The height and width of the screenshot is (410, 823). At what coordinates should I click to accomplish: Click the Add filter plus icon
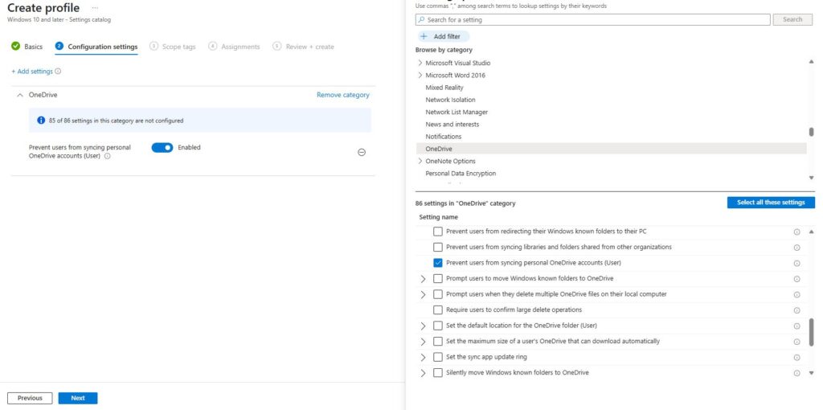coord(424,37)
